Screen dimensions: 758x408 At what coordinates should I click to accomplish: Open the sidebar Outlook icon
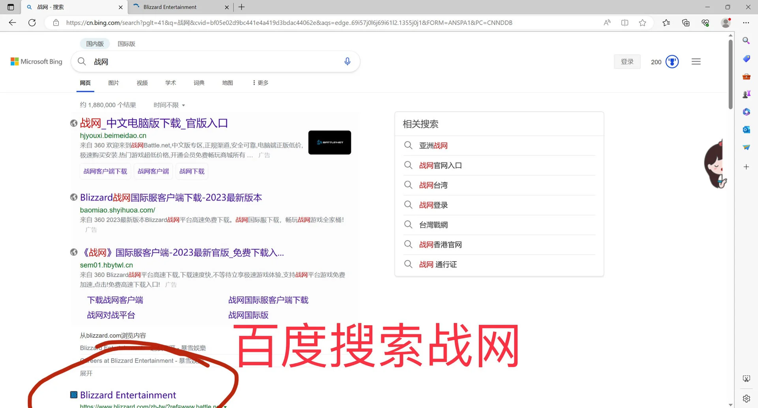(746, 129)
